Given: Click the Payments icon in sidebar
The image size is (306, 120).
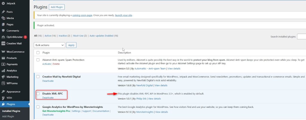Looking at the screenshot, I should (3, 64).
